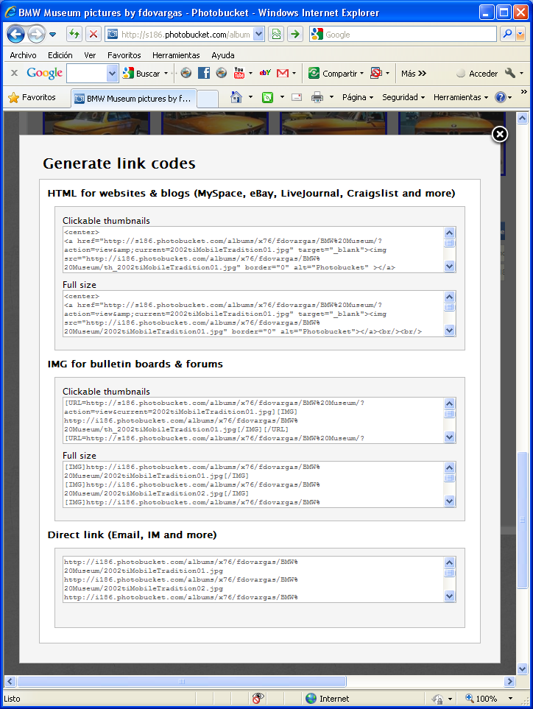Click the eBay icon on Google toolbar

pos(265,73)
